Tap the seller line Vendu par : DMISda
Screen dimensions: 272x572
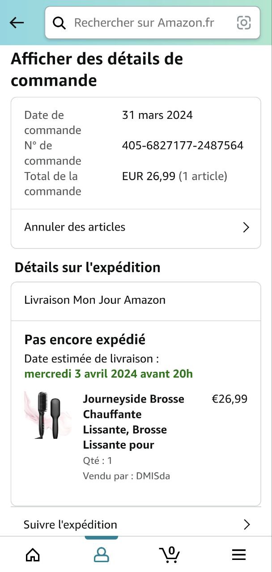[127, 476]
